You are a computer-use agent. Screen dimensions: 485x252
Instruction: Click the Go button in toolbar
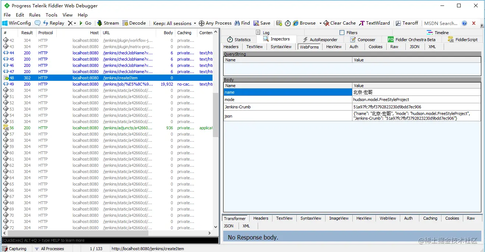pyautogui.click(x=85, y=23)
